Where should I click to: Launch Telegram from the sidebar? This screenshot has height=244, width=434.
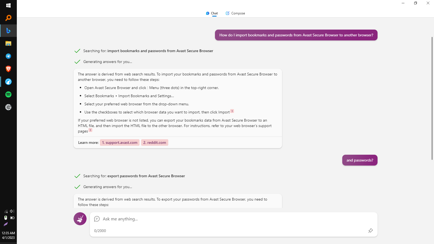[x=8, y=56]
